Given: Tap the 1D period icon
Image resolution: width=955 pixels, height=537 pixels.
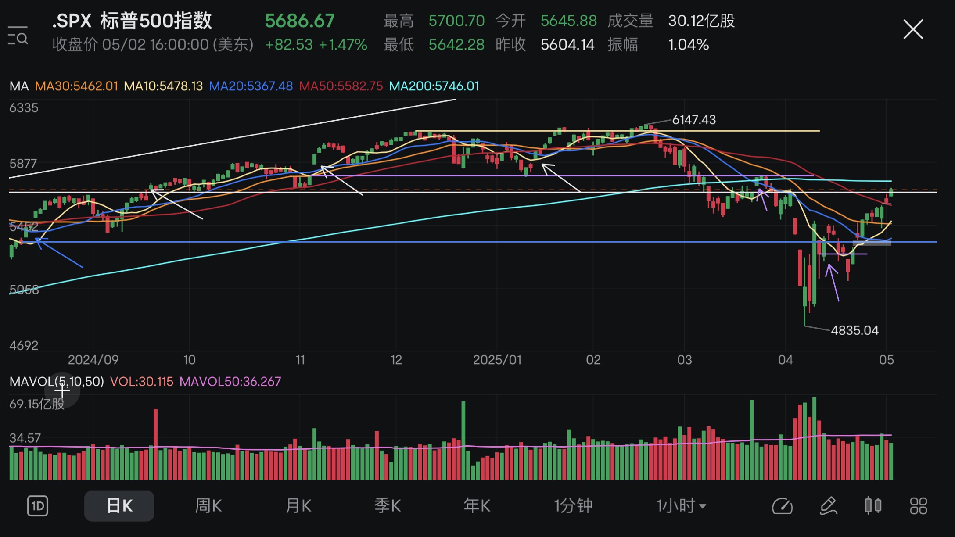Looking at the screenshot, I should (37, 506).
